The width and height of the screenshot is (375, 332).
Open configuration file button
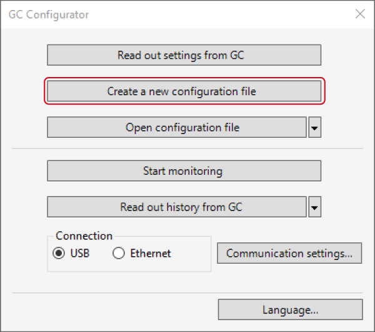click(x=177, y=127)
